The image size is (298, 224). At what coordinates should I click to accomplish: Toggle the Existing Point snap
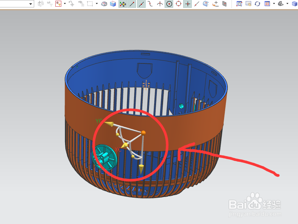click(188, 4)
